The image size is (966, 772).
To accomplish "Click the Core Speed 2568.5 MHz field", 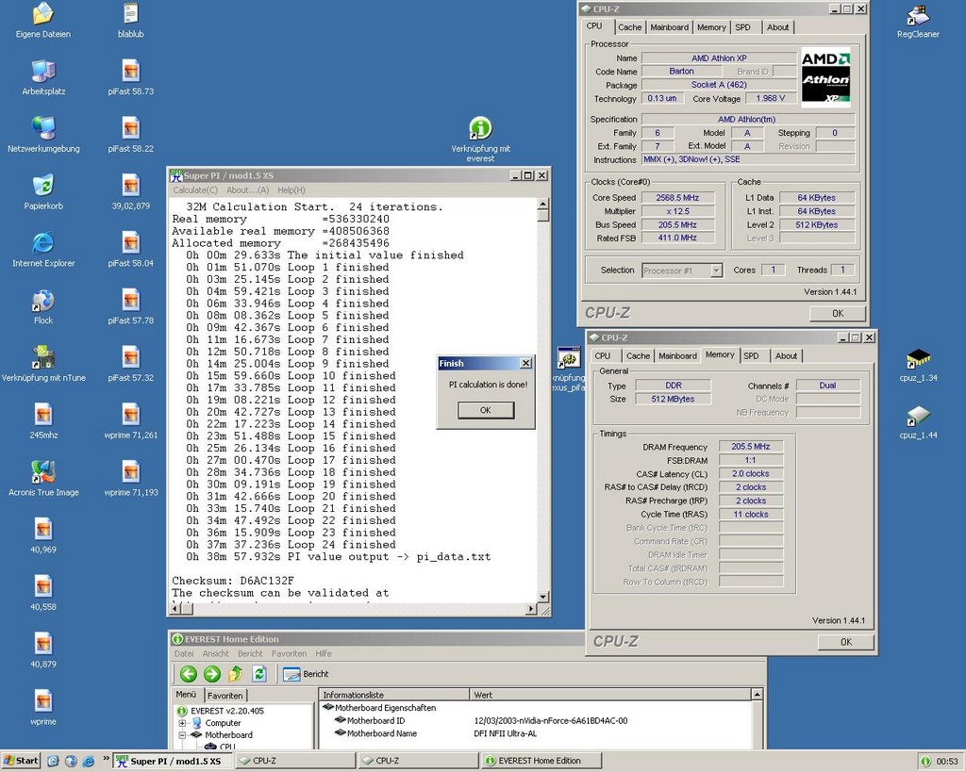I will (677, 198).
